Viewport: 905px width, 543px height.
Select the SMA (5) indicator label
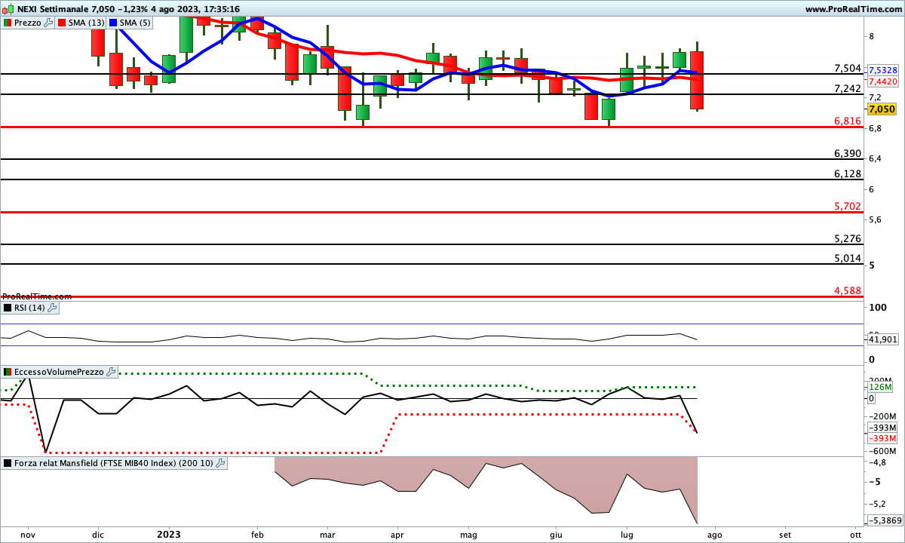coord(136,23)
